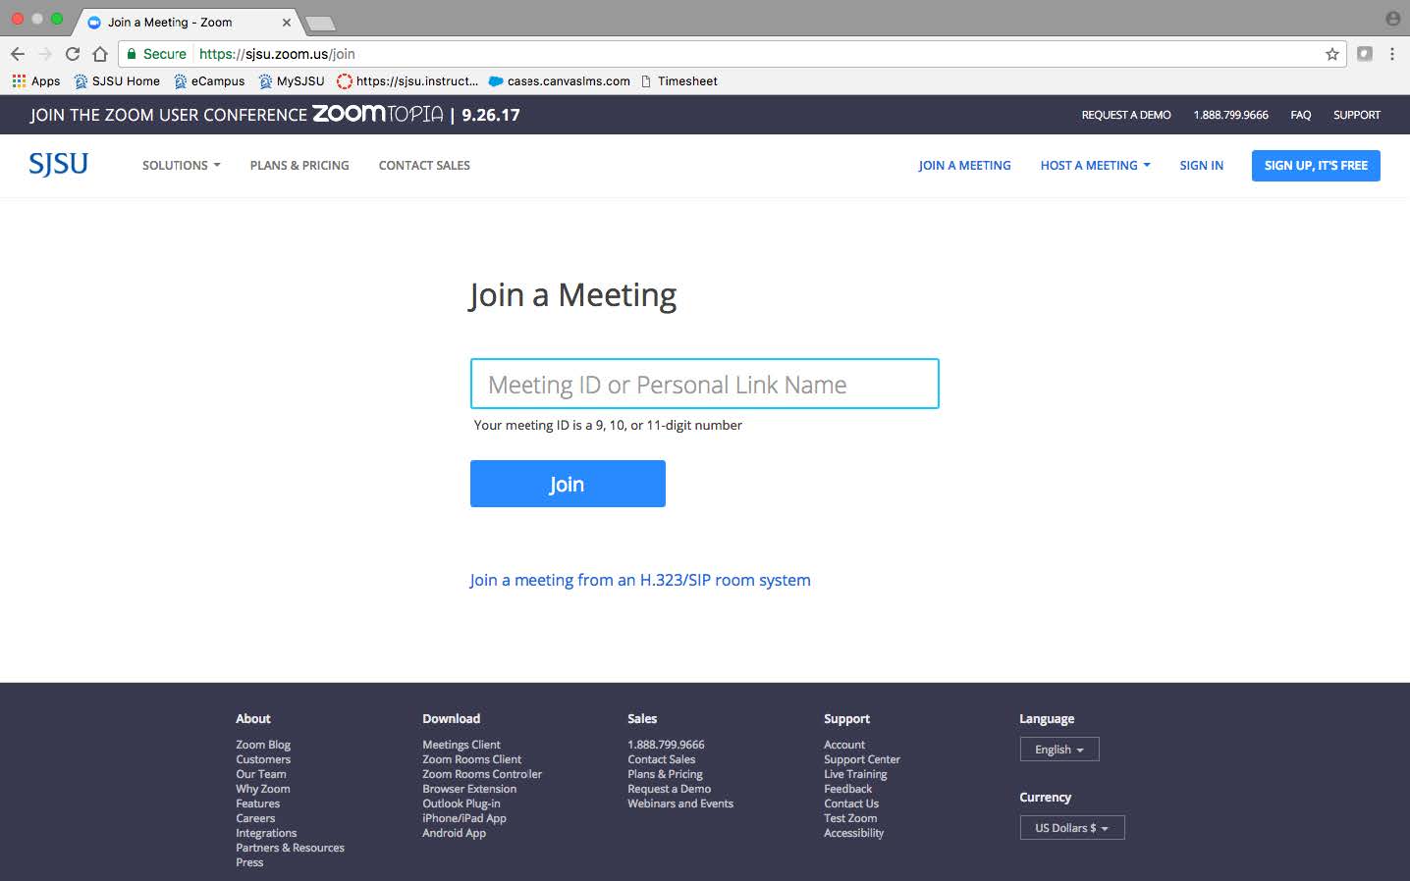Click the secure lock icon in address bar
Screen dimensions: 1410x881
(x=131, y=54)
